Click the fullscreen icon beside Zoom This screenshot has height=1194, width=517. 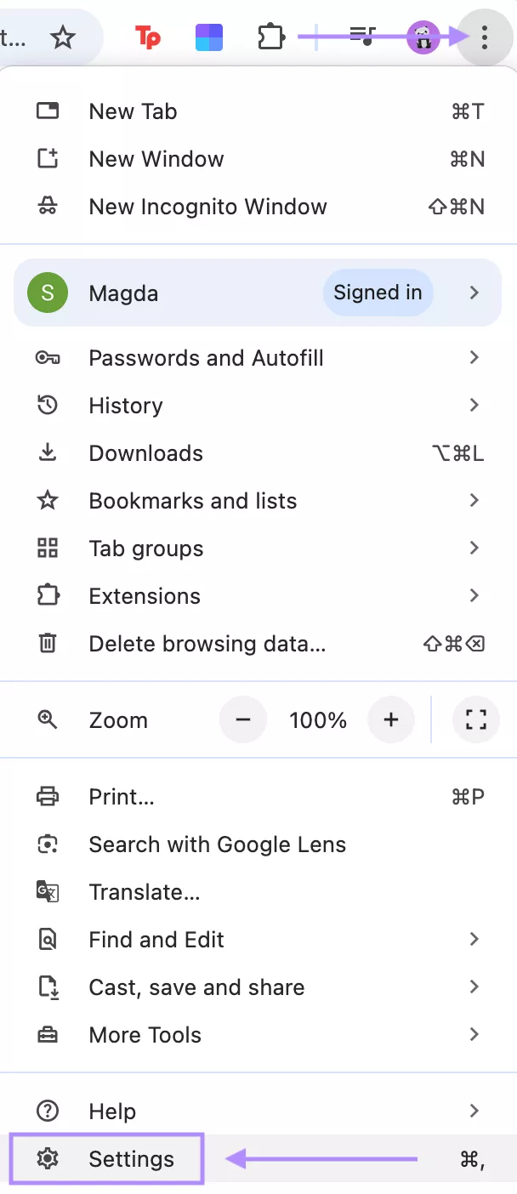pyautogui.click(x=475, y=719)
